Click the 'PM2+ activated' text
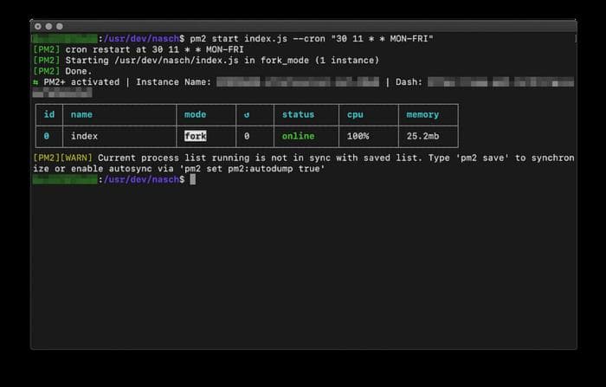Viewport: 606px width, 387px height. point(81,82)
